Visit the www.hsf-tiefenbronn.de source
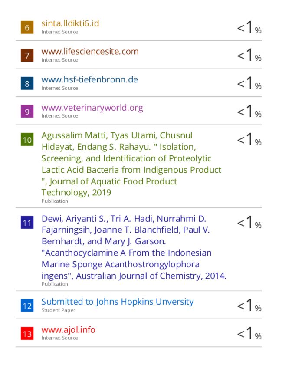 click(x=89, y=79)
